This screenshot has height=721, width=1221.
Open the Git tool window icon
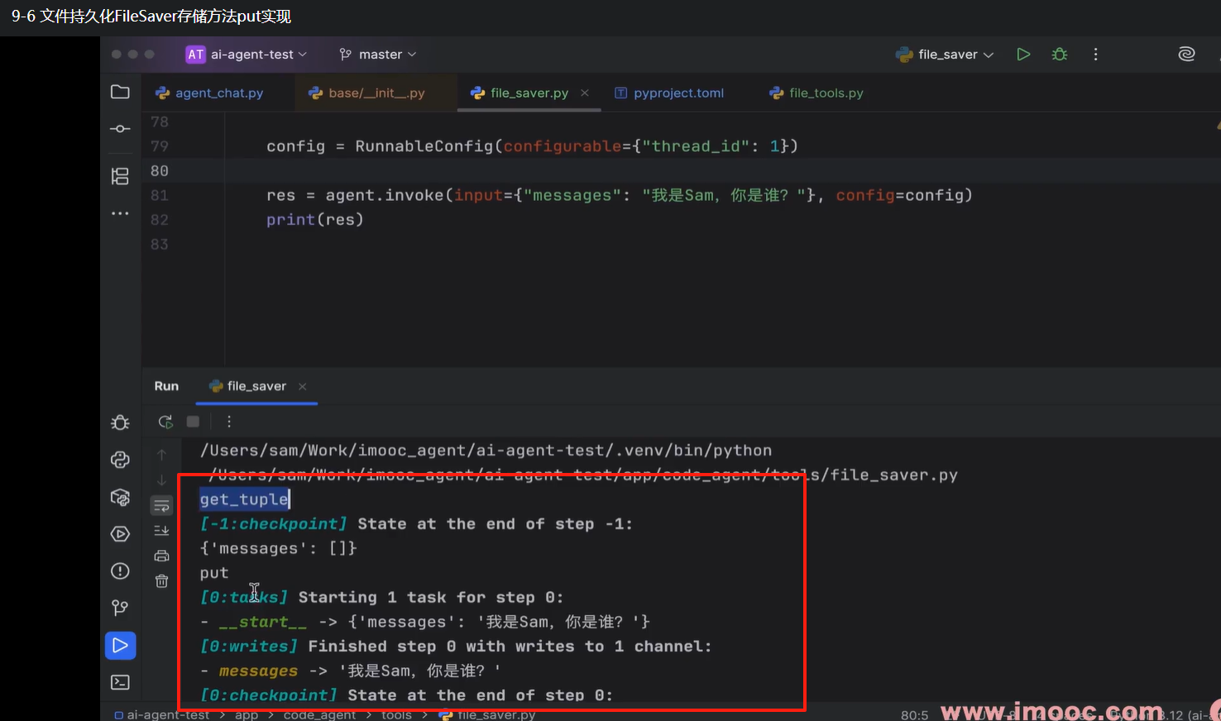pos(120,609)
